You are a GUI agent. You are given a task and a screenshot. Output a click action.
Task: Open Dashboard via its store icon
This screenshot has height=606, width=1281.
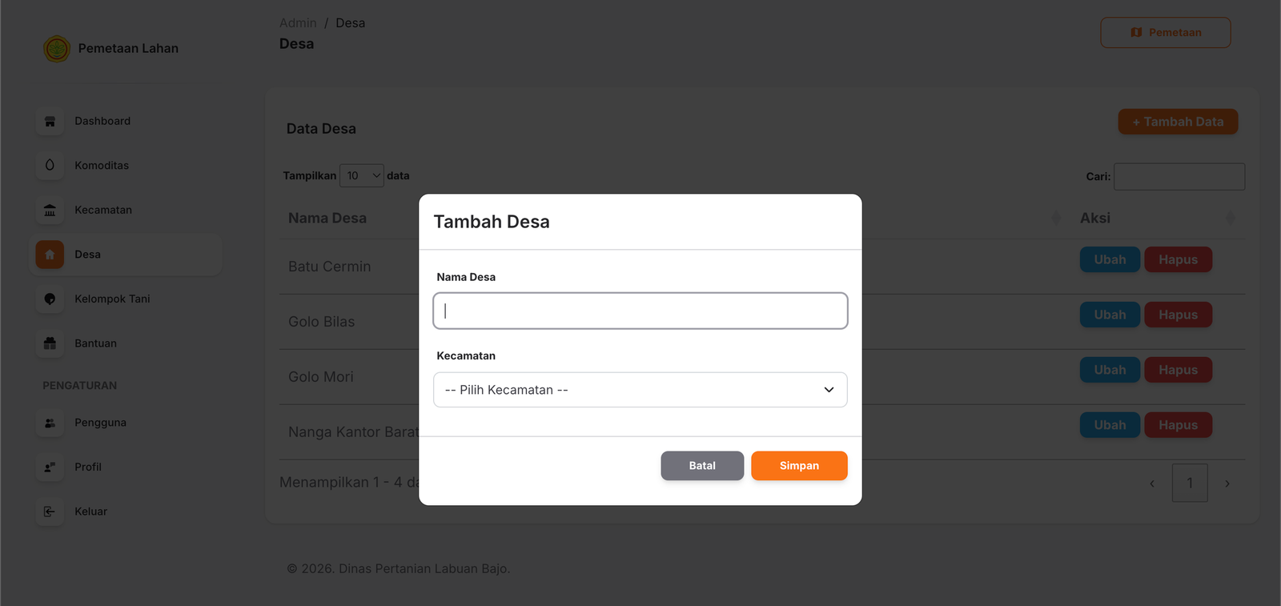click(50, 121)
